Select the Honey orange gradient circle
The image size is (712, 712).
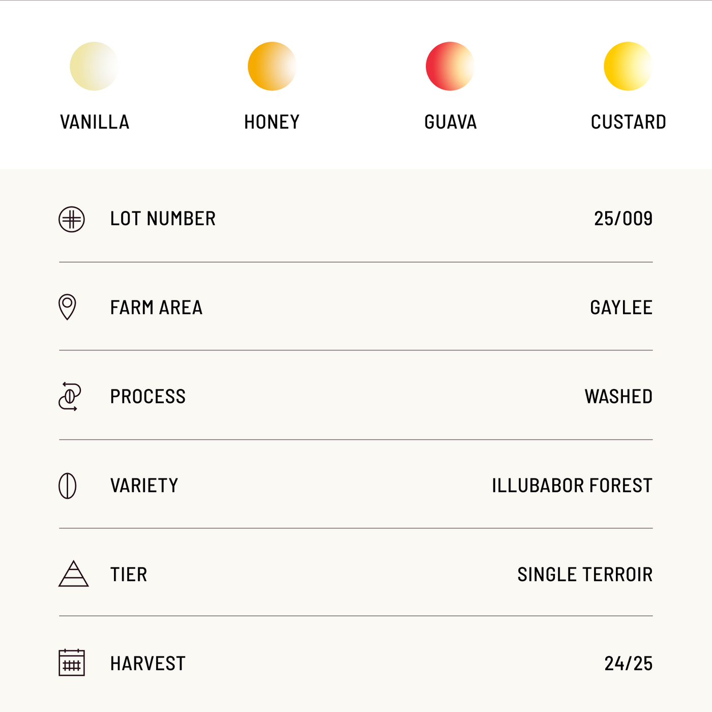[272, 66]
